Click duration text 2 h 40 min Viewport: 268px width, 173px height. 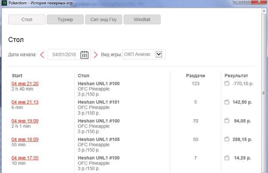tap(22, 89)
